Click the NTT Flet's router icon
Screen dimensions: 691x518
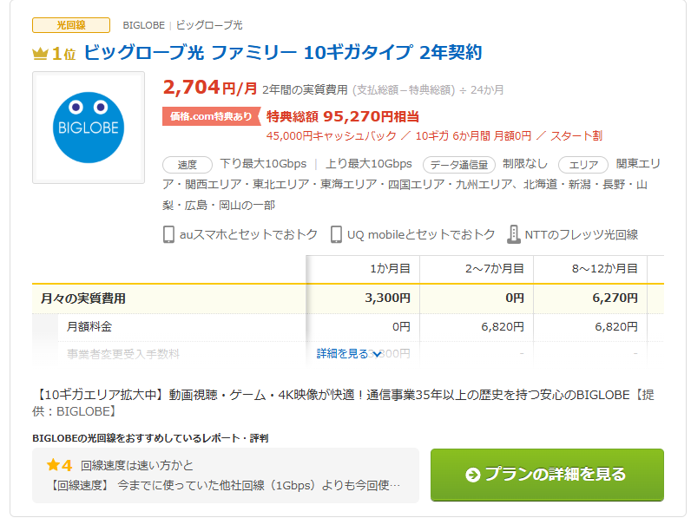[513, 234]
